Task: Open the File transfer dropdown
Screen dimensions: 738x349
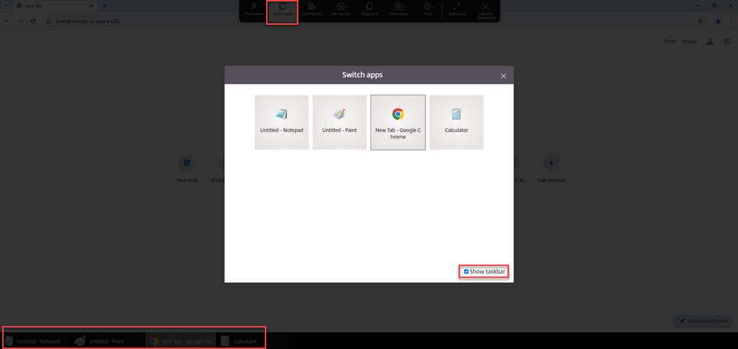Action: click(x=341, y=9)
